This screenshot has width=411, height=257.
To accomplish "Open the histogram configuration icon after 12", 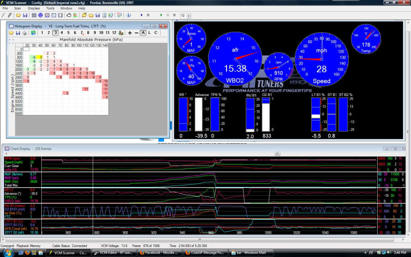I will [121, 33].
